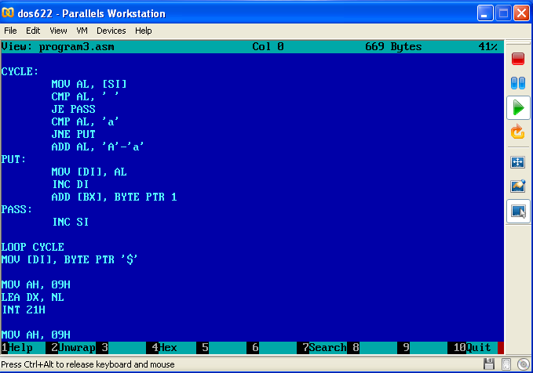The image size is (533, 373).
Task: Maximize the Parallels Workstation window
Action: coord(503,13)
